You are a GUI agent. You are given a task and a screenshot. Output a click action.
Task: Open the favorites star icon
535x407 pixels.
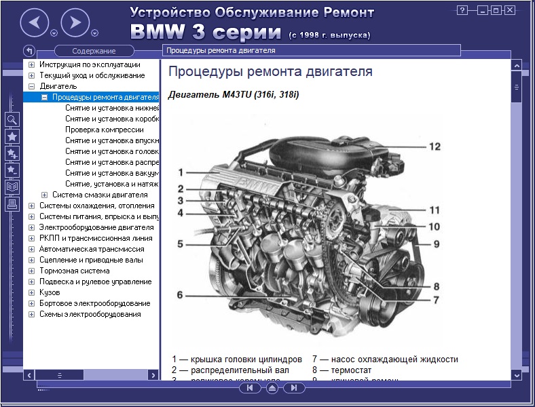(x=12, y=136)
